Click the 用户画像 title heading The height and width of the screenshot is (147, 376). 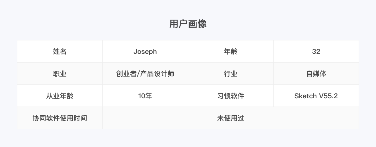click(x=188, y=24)
